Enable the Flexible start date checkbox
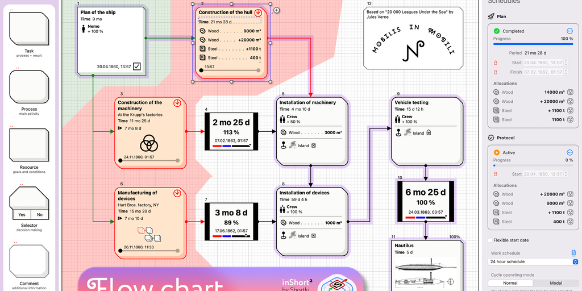582x291 pixels. (490, 240)
